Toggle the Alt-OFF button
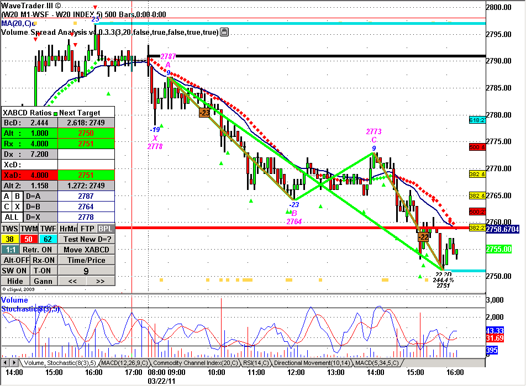The image size is (526, 386). coord(16,260)
